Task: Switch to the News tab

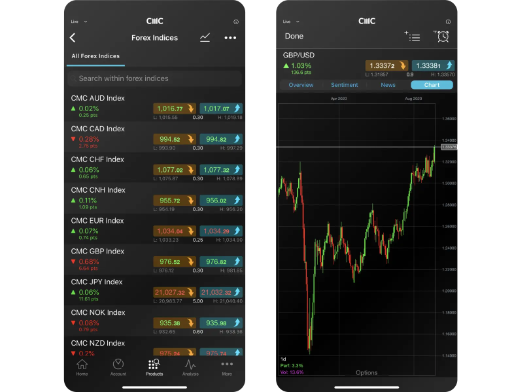Action: click(x=388, y=85)
